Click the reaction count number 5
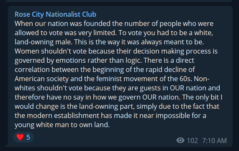Screen dimensions: 239x151 [28, 137]
